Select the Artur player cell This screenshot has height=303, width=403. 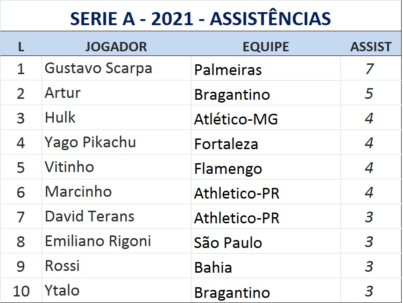pyautogui.click(x=63, y=93)
